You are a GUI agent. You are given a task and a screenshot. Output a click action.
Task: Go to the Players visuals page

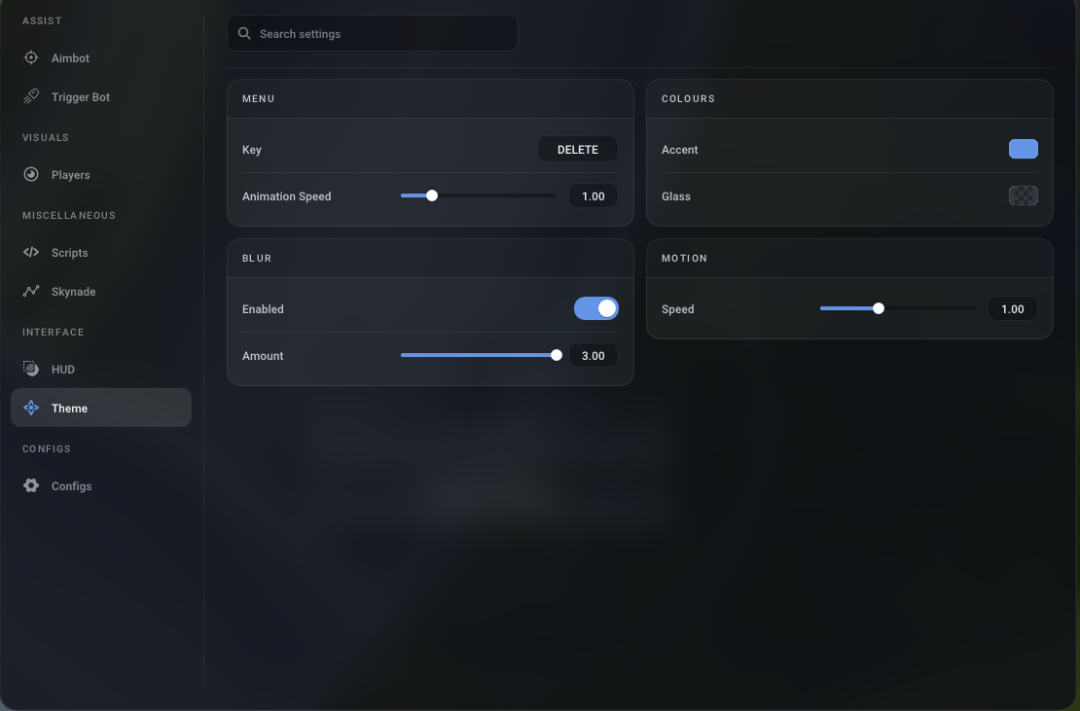pos(101,175)
